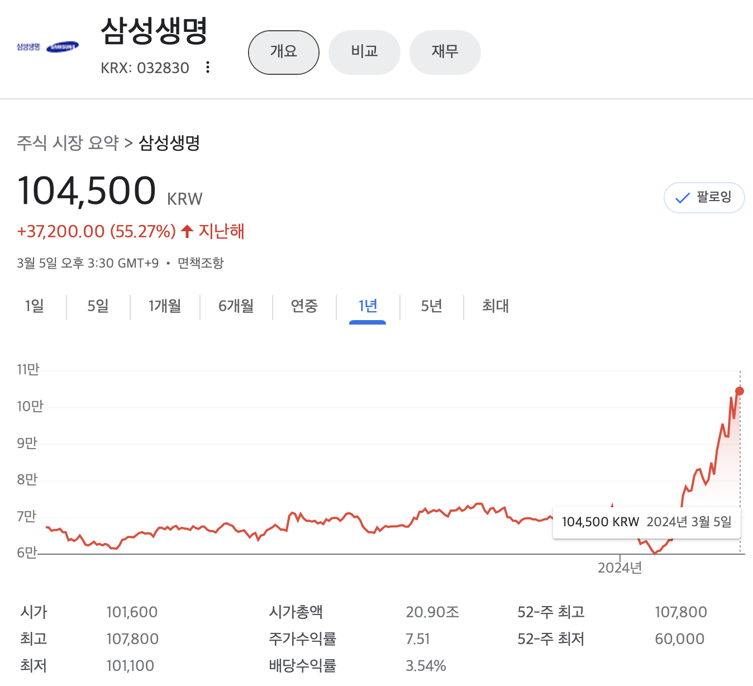Click the KRX: 032830 ticker text

click(x=145, y=68)
